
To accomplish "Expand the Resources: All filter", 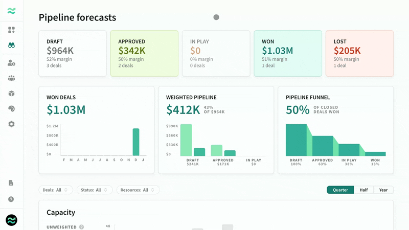I will [x=138, y=190].
